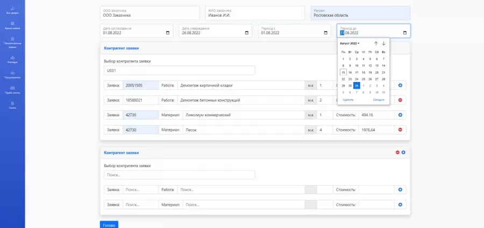
Task: Open 'Пользователи' in the sidebar
Action: point(12,74)
